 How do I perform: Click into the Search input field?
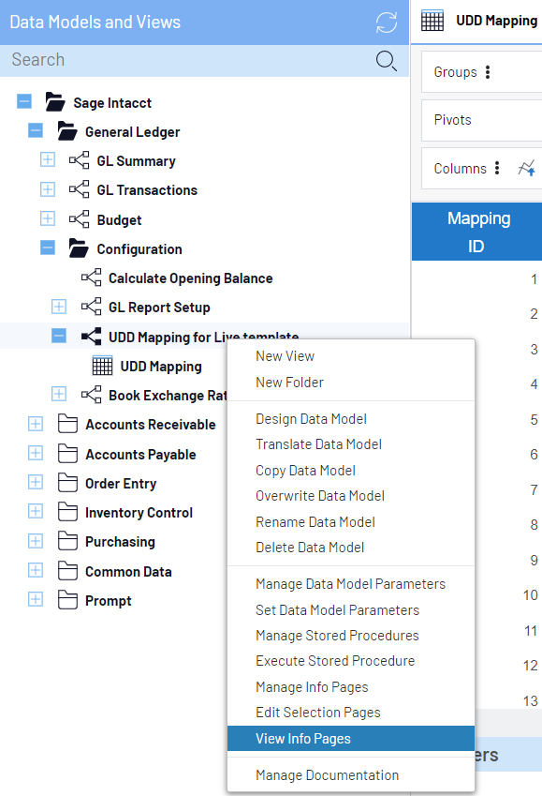coord(187,60)
